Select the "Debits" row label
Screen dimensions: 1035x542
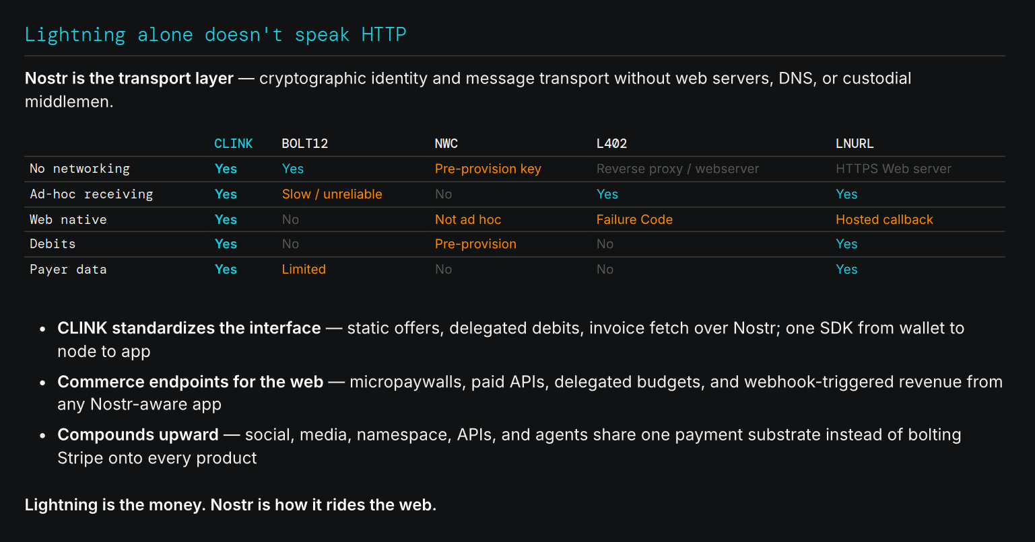click(x=53, y=244)
